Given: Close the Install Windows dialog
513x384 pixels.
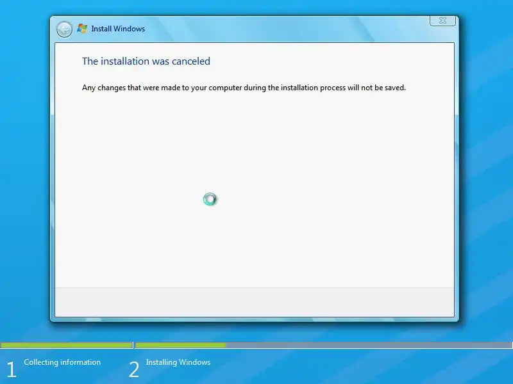Looking at the screenshot, I should (x=442, y=20).
